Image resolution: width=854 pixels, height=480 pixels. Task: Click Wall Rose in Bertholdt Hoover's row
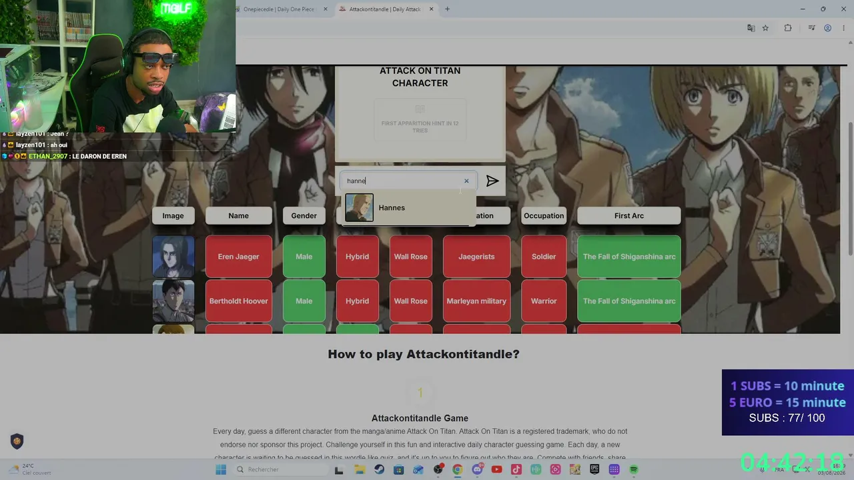click(x=410, y=301)
